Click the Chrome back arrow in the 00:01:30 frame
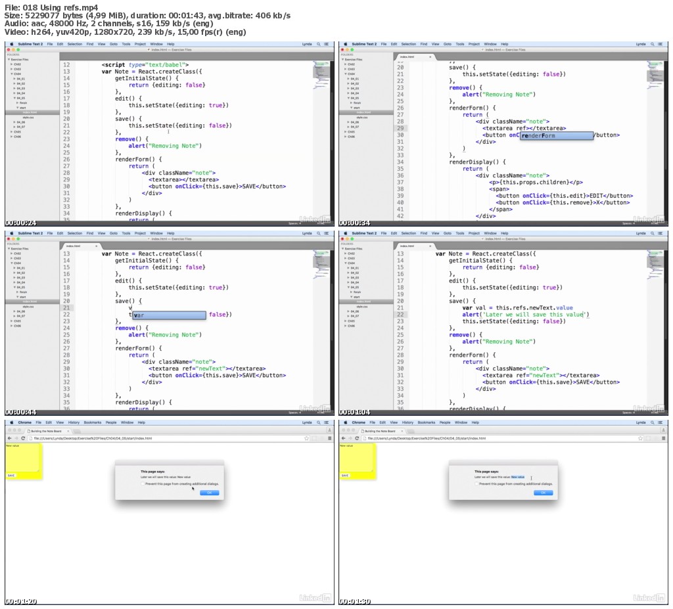 pos(343,438)
